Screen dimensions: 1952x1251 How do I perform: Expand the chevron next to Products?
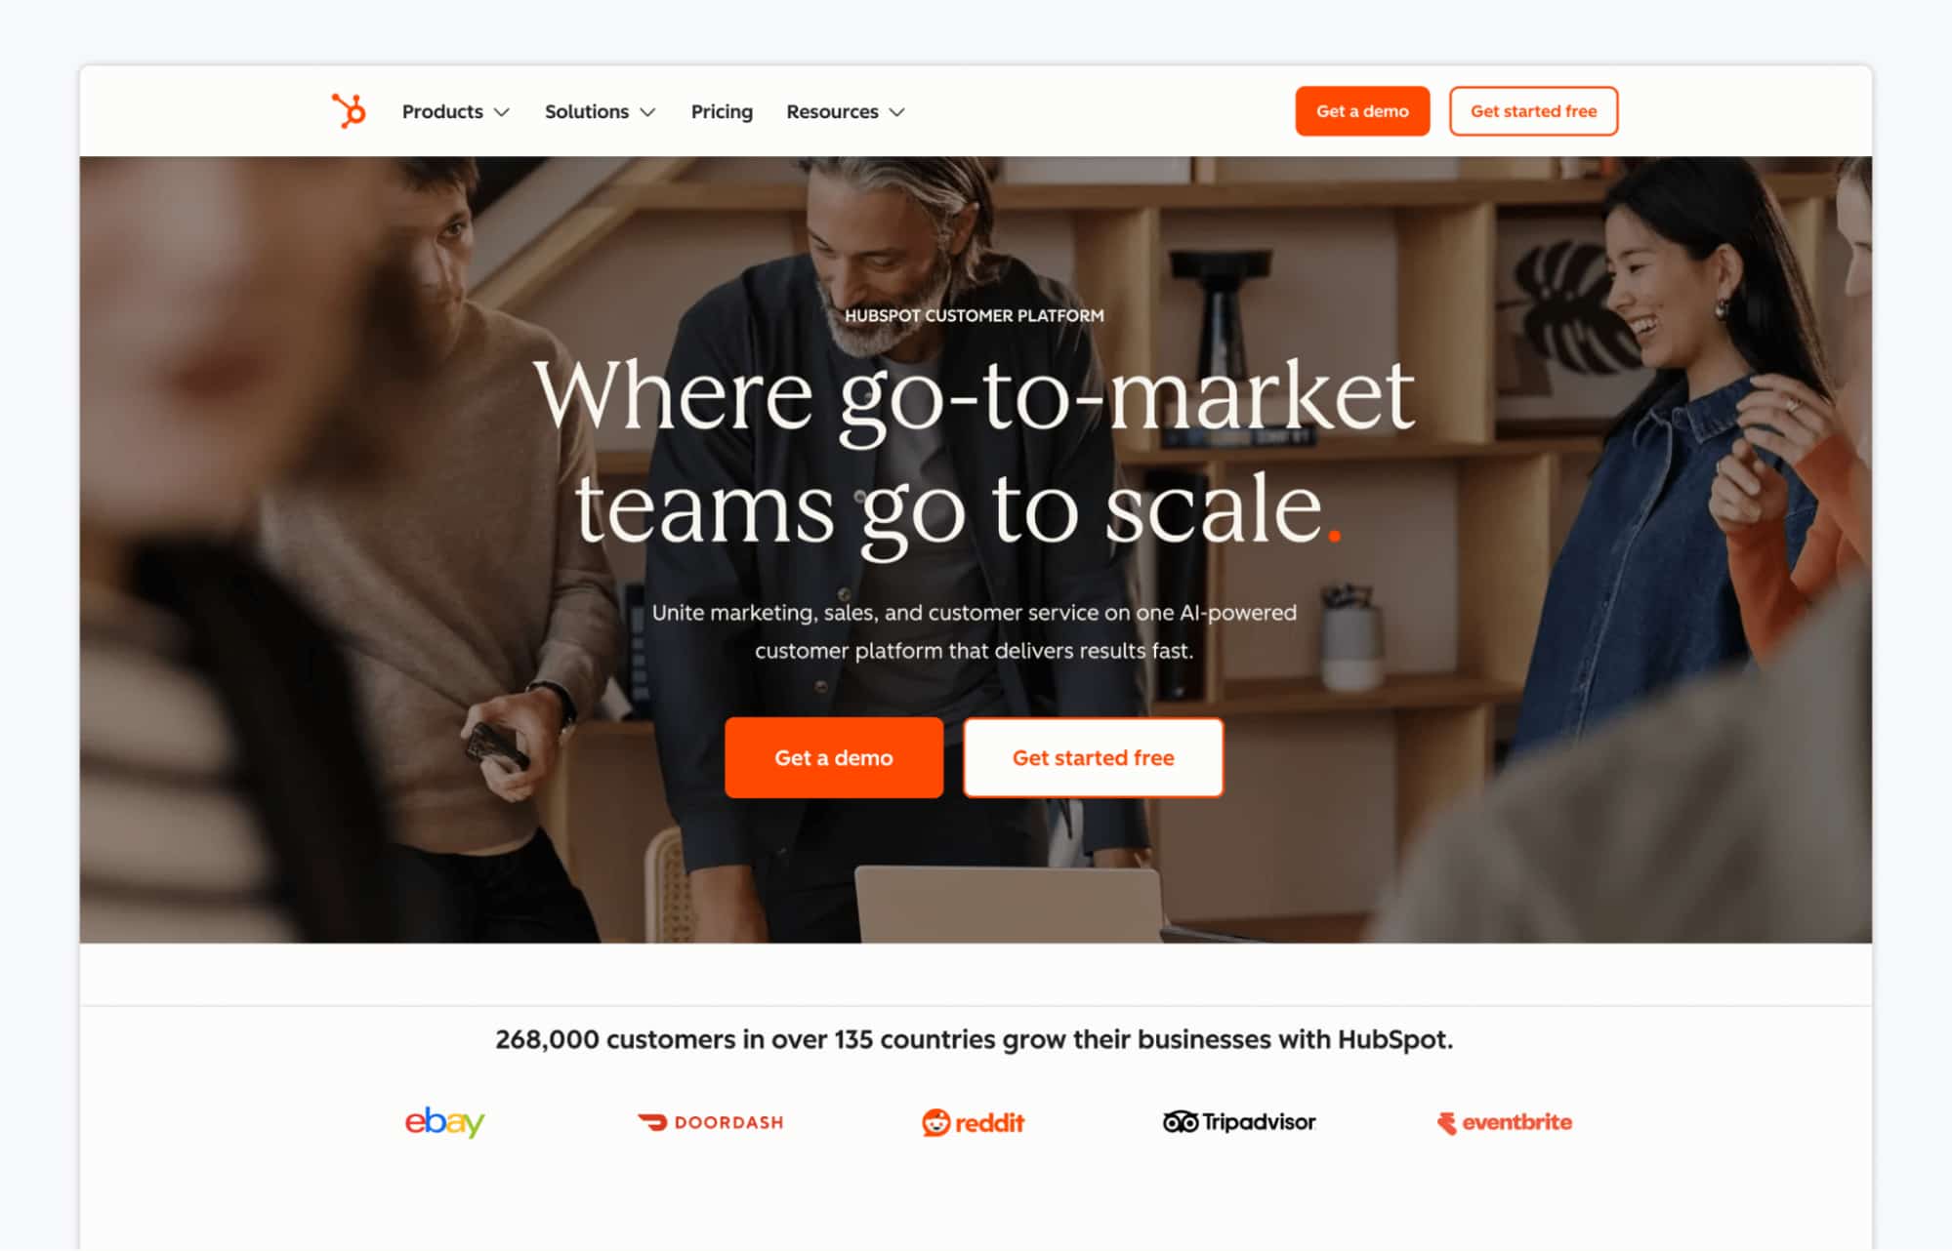pos(502,112)
